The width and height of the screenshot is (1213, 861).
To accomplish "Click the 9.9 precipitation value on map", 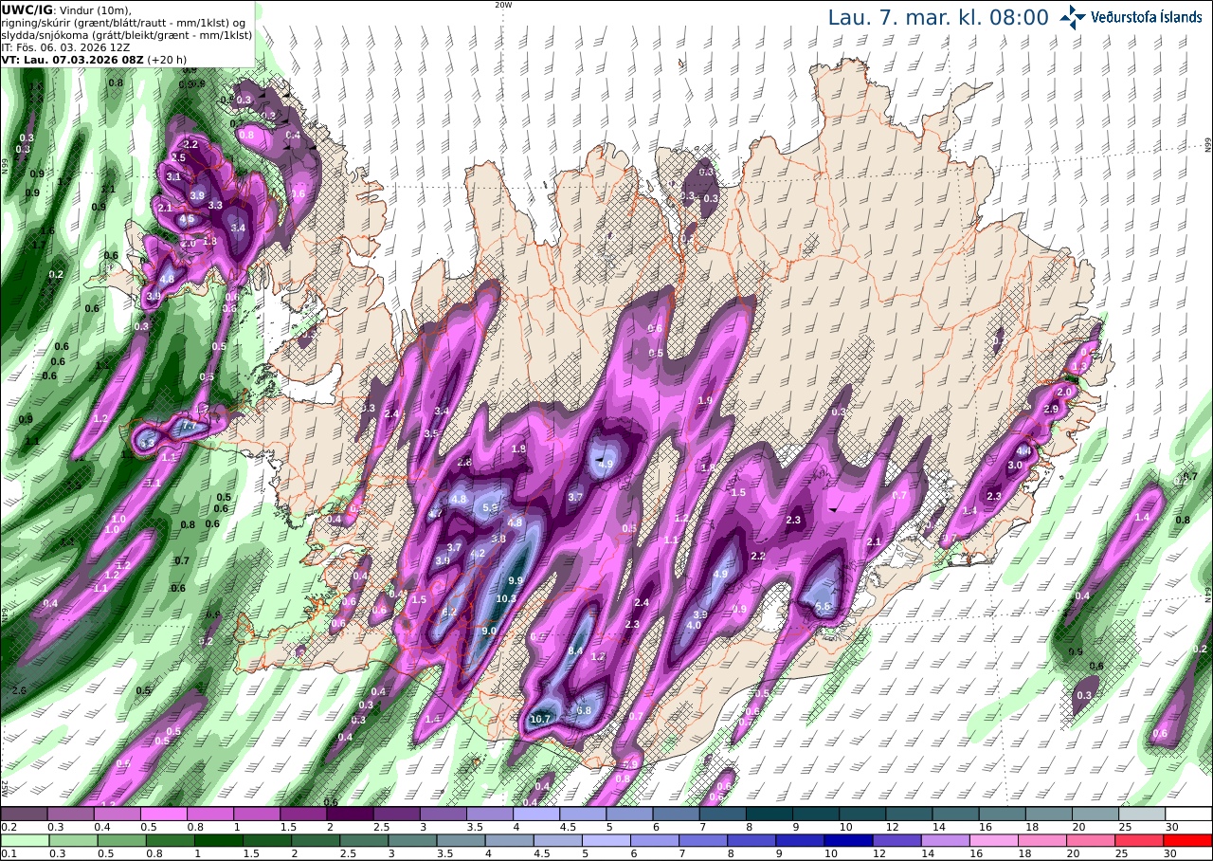I will (516, 580).
